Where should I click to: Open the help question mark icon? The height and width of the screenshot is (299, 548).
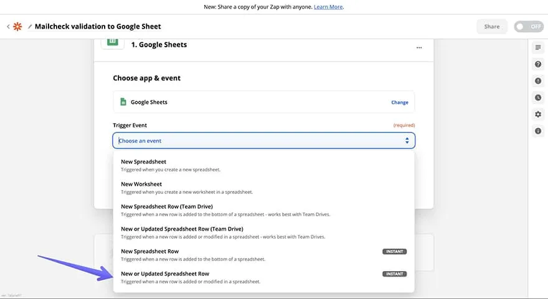[x=538, y=64]
